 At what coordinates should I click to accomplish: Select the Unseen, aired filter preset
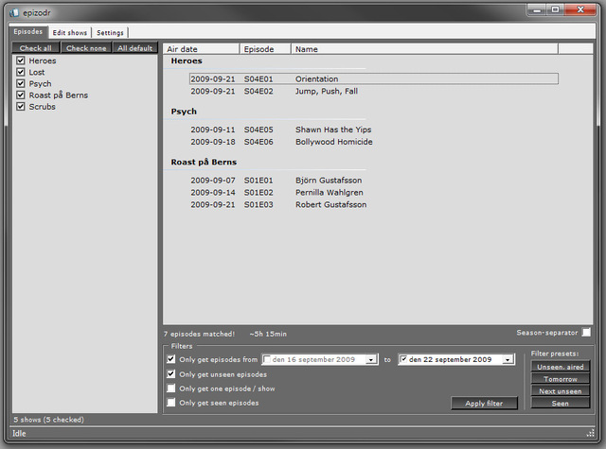(x=561, y=367)
